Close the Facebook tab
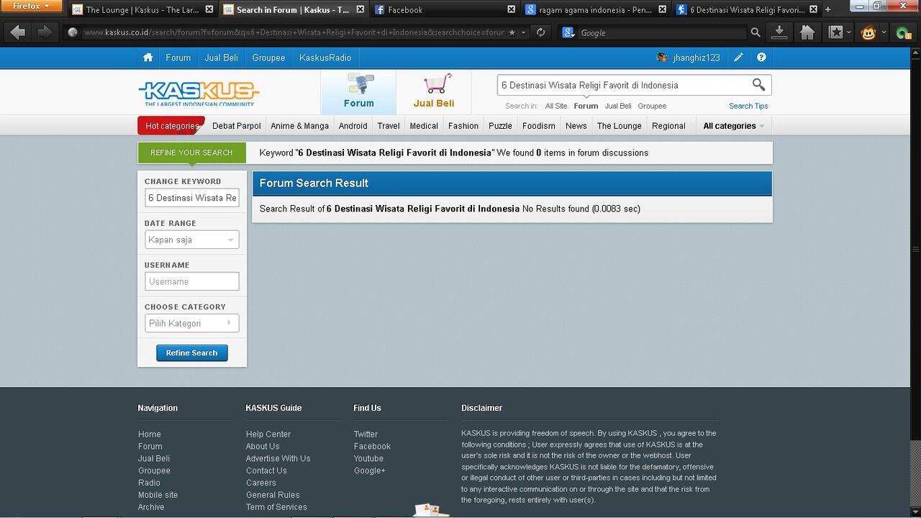The image size is (921, 518). 512,9
